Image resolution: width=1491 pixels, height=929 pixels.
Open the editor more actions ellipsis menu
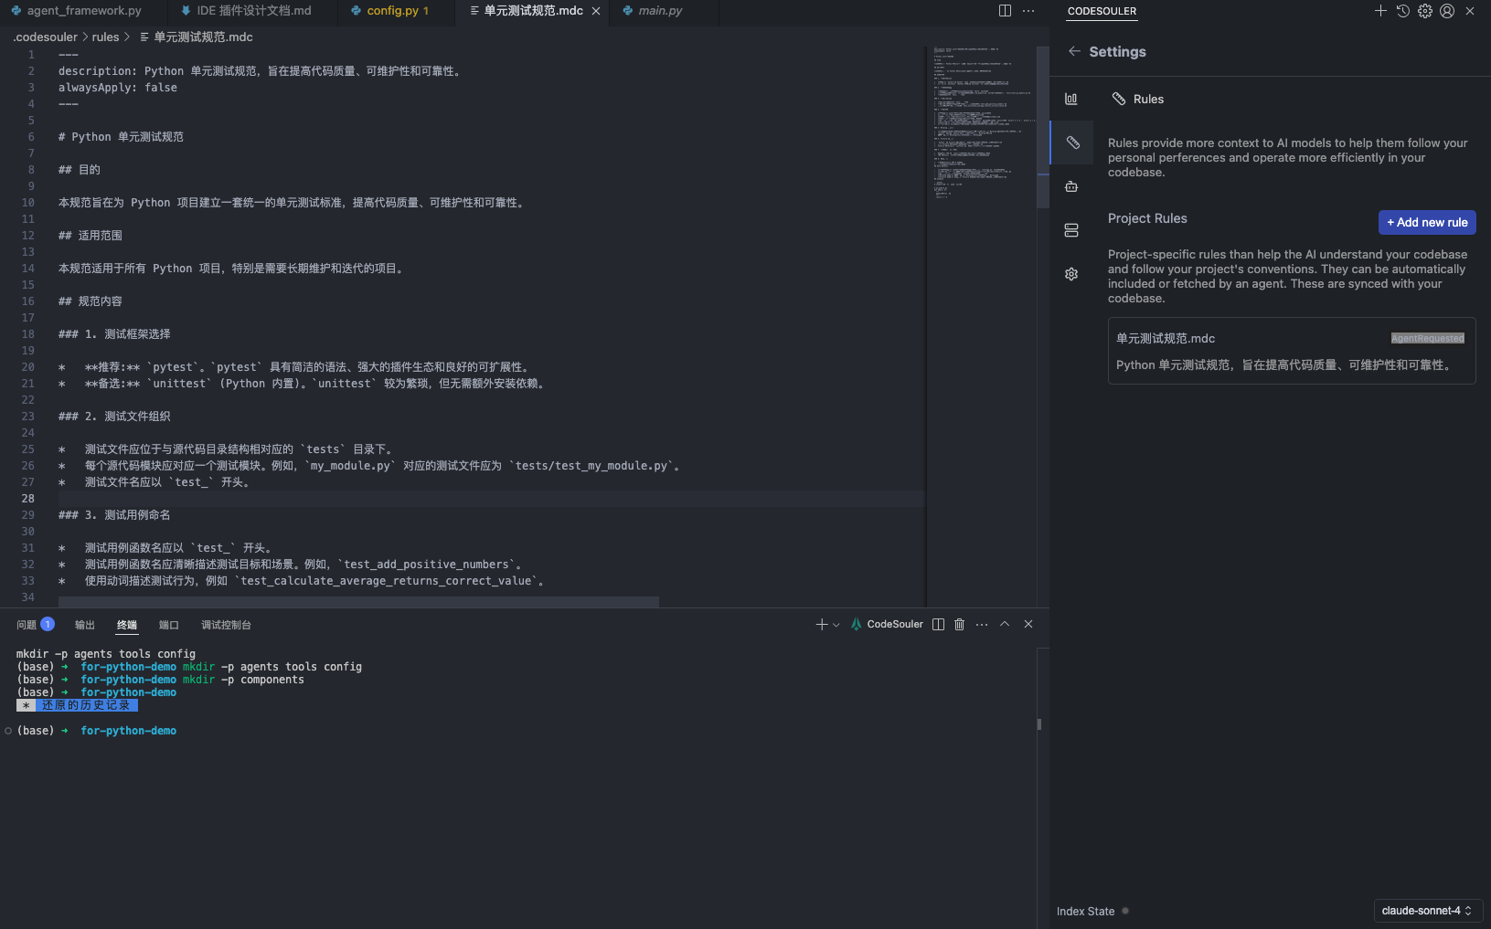[x=1028, y=11]
